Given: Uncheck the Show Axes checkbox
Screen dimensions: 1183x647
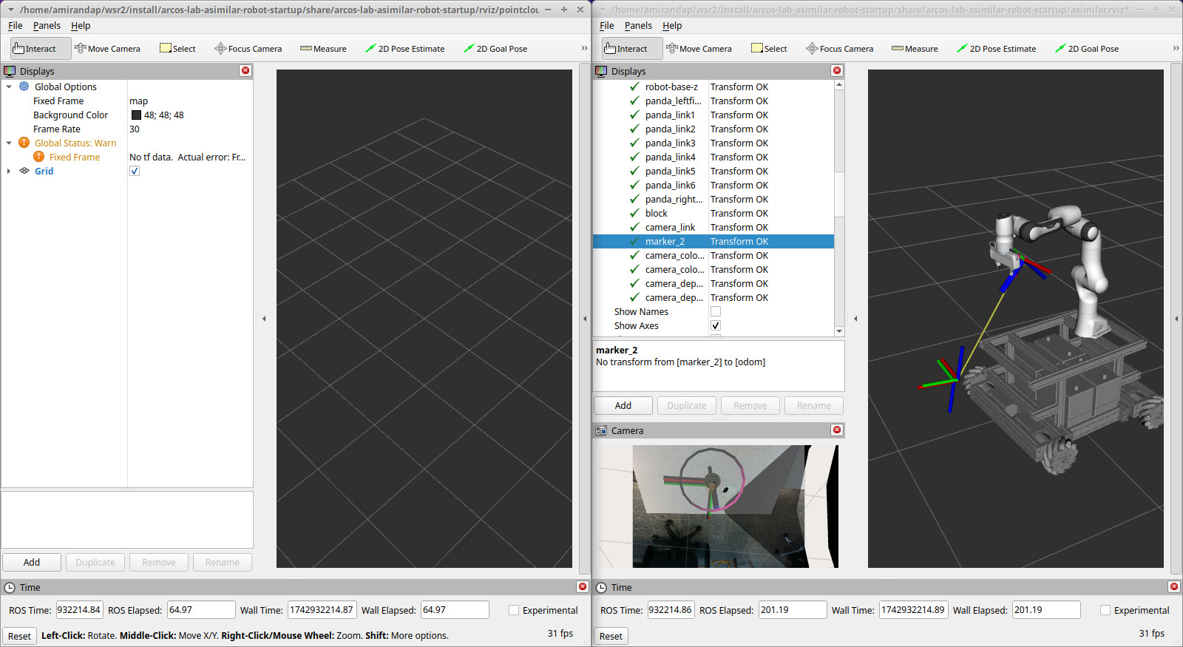Looking at the screenshot, I should (716, 325).
